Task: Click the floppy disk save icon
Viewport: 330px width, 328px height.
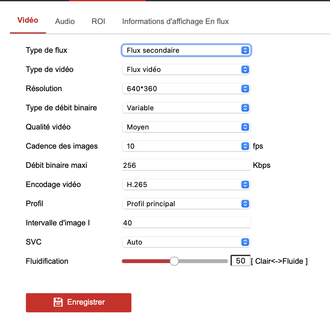Action: tap(58, 302)
